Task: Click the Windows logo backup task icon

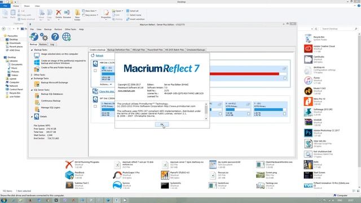Action: pos(37,62)
